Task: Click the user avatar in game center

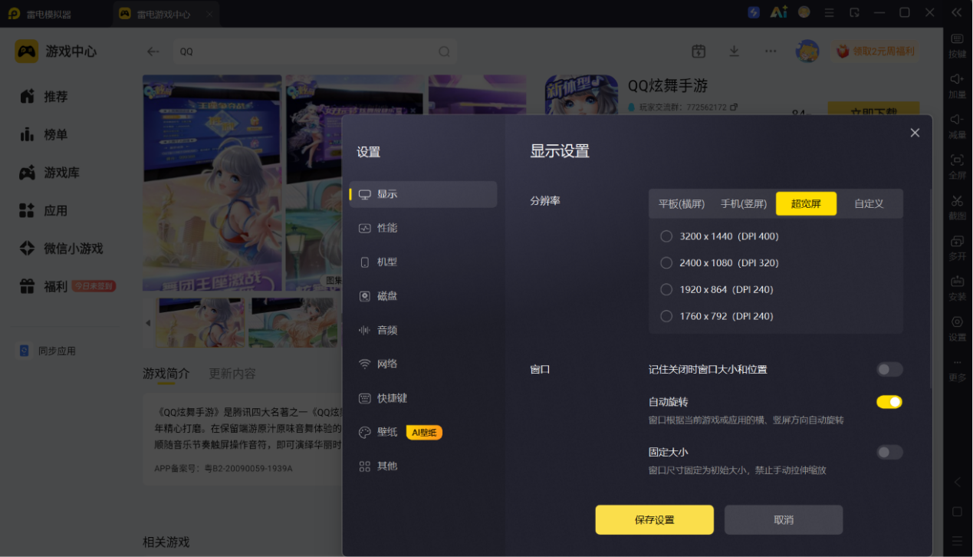Action: pos(807,51)
